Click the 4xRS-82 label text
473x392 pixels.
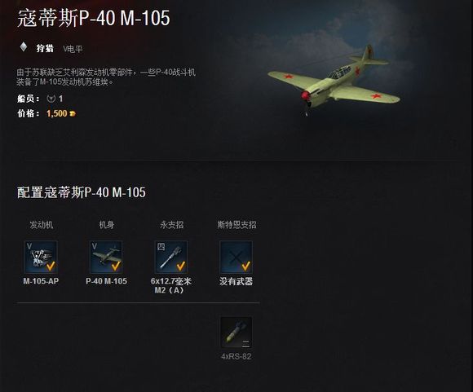pyautogui.click(x=236, y=356)
